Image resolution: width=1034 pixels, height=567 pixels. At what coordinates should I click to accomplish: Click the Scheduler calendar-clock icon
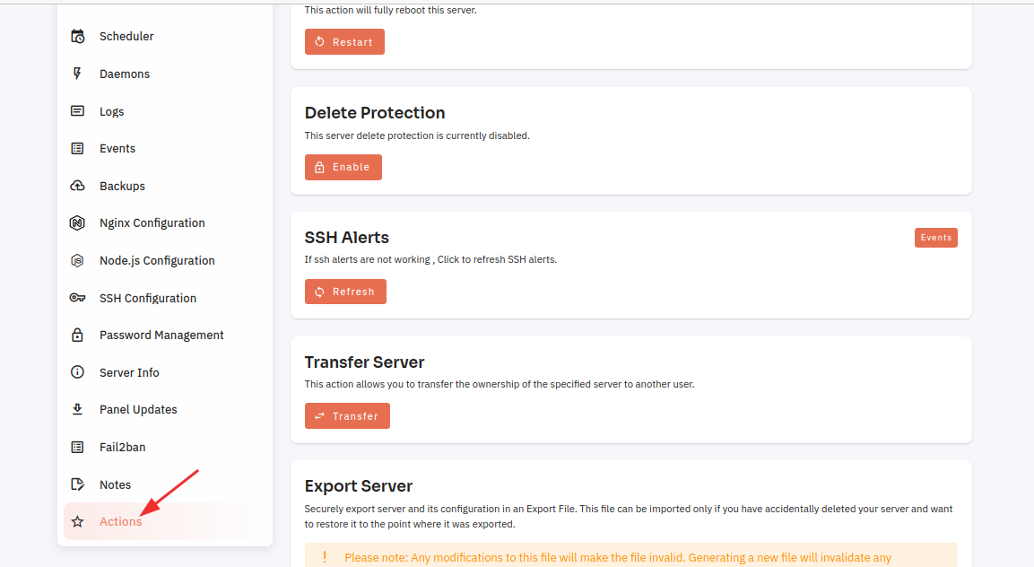click(78, 36)
